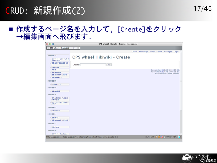The image size is (217, 163).
Task: Click the Create page name text field
Action: [93, 65]
